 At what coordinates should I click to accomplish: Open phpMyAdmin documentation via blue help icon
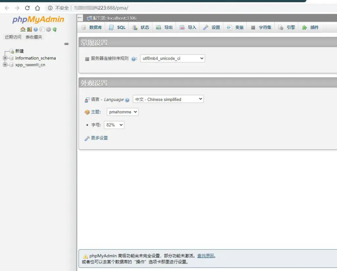pos(36,29)
